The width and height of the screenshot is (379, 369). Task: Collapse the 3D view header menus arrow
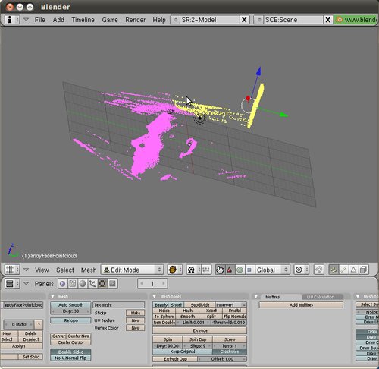26,270
